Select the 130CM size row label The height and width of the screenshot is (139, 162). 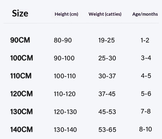(21, 112)
